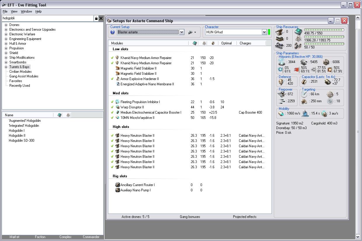Image resolution: width=362 pixels, height=241 pixels.
Task: Click the CPU column header icon in module list
Action: pos(195,43)
